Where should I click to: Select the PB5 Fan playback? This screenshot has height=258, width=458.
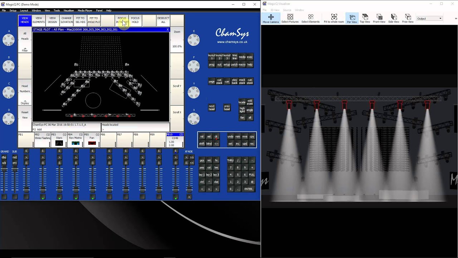pos(92,140)
